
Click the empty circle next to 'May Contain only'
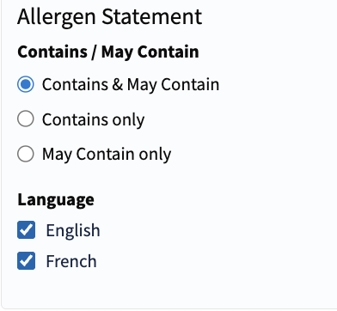tap(26, 154)
